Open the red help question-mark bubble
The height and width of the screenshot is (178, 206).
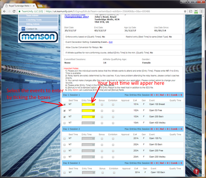[196, 171]
